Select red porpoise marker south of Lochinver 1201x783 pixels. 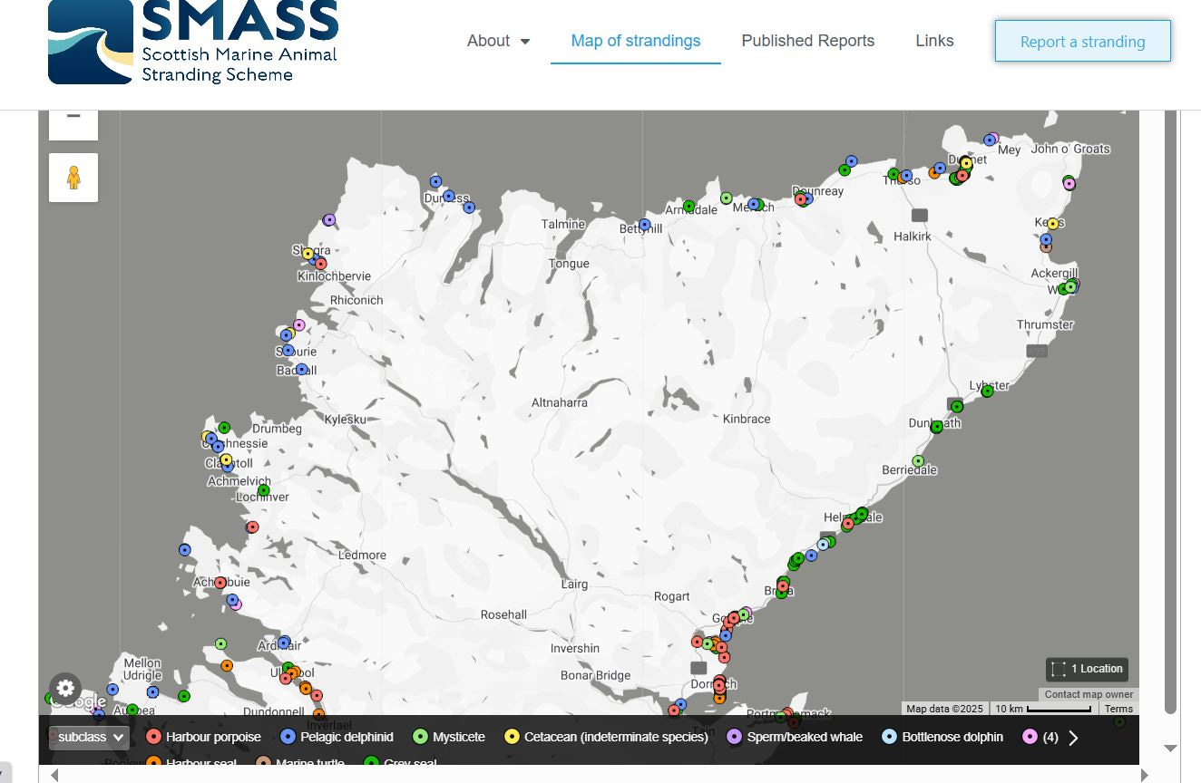pyautogui.click(x=252, y=527)
